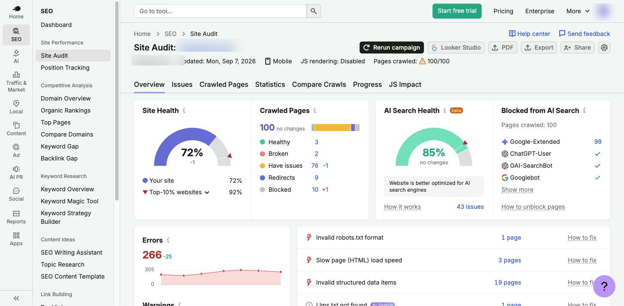624x306 pixels.
Task: Click the Crawled Pages info icon
Action: [315, 110]
